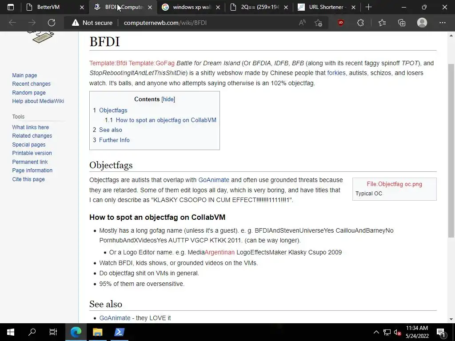Open the taskbar clock showing 11:34 AM
The width and height of the screenshot is (455, 341).
[417, 332]
